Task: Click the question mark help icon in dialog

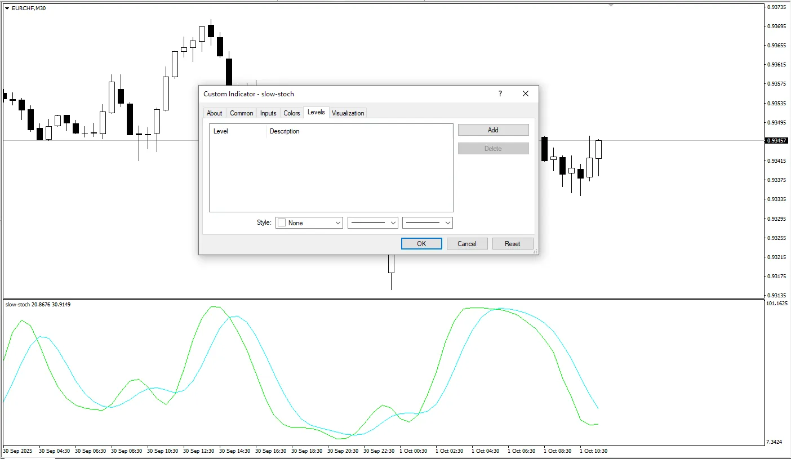Action: [x=500, y=94]
